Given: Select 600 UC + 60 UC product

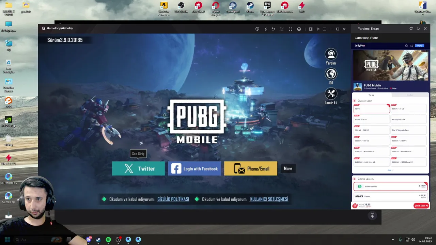Looking at the screenshot, I should pos(372,119).
